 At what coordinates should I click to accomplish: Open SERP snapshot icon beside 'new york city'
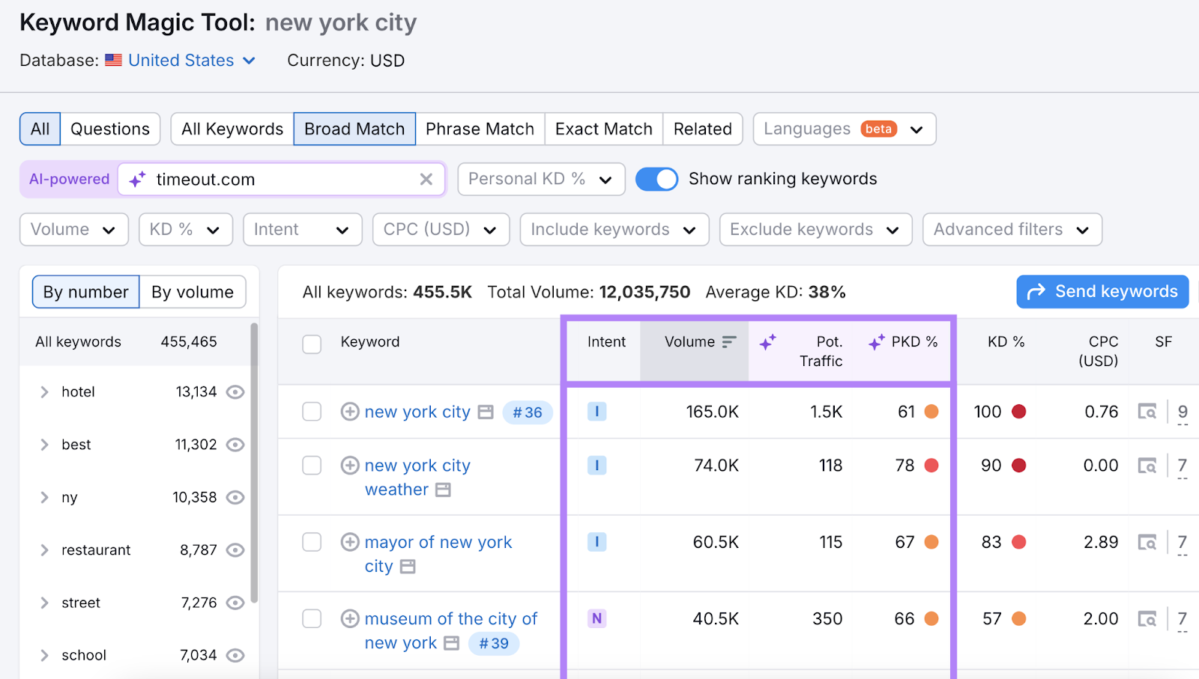click(x=486, y=412)
